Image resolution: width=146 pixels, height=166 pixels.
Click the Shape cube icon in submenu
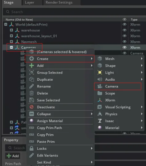tap(99, 66)
